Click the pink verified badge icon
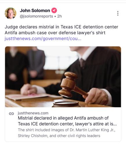 tap(54, 10)
